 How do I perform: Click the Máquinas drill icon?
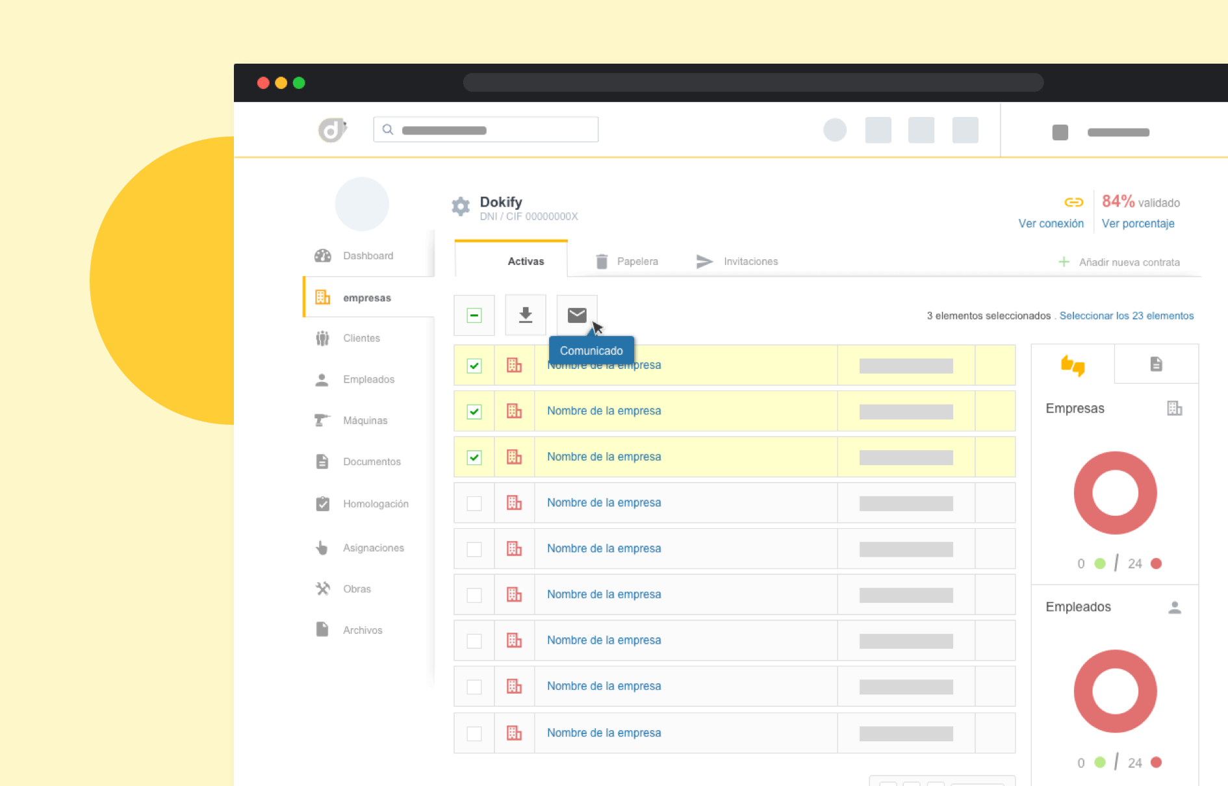[322, 420]
